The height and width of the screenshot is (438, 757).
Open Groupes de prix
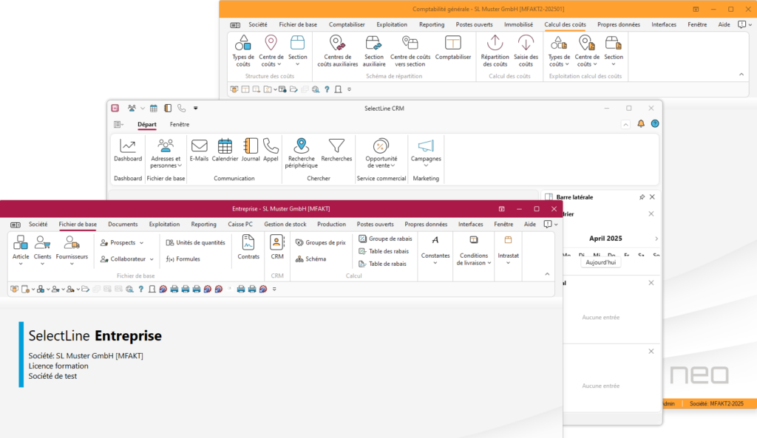pos(321,243)
